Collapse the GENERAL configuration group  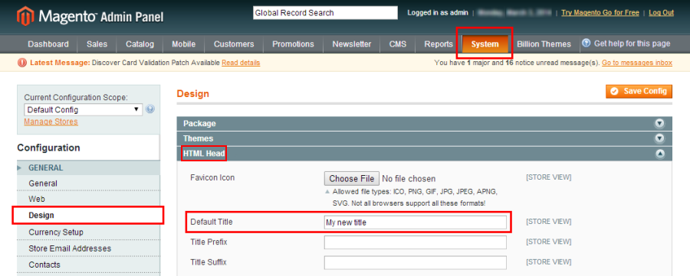[88, 167]
